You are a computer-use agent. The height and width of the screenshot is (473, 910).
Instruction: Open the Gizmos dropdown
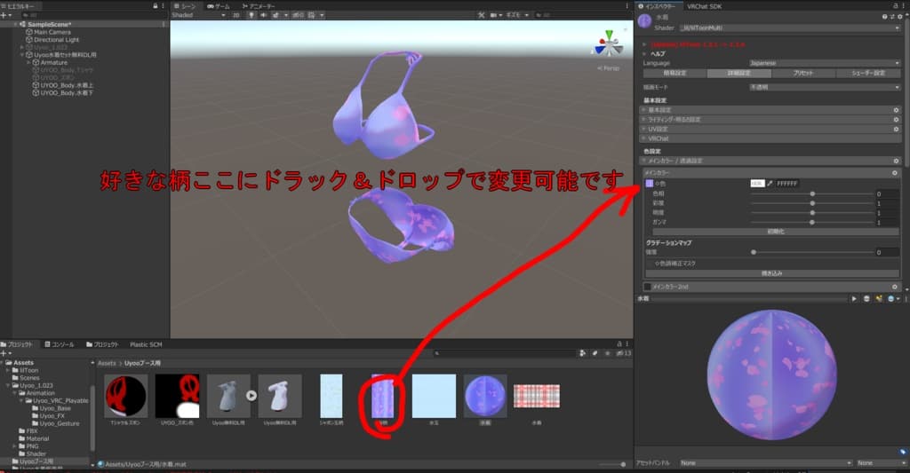click(x=518, y=15)
